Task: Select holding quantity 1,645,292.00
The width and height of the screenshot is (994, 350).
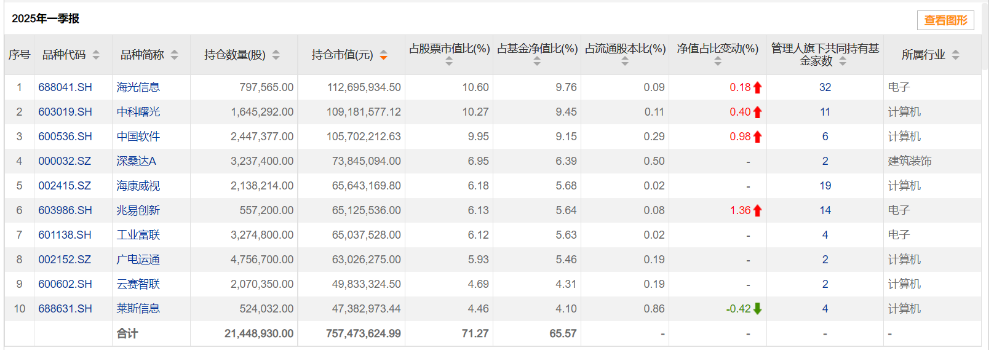Action: pyautogui.click(x=262, y=112)
